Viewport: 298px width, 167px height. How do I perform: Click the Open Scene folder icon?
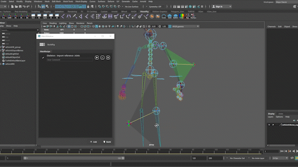pos(16,6)
